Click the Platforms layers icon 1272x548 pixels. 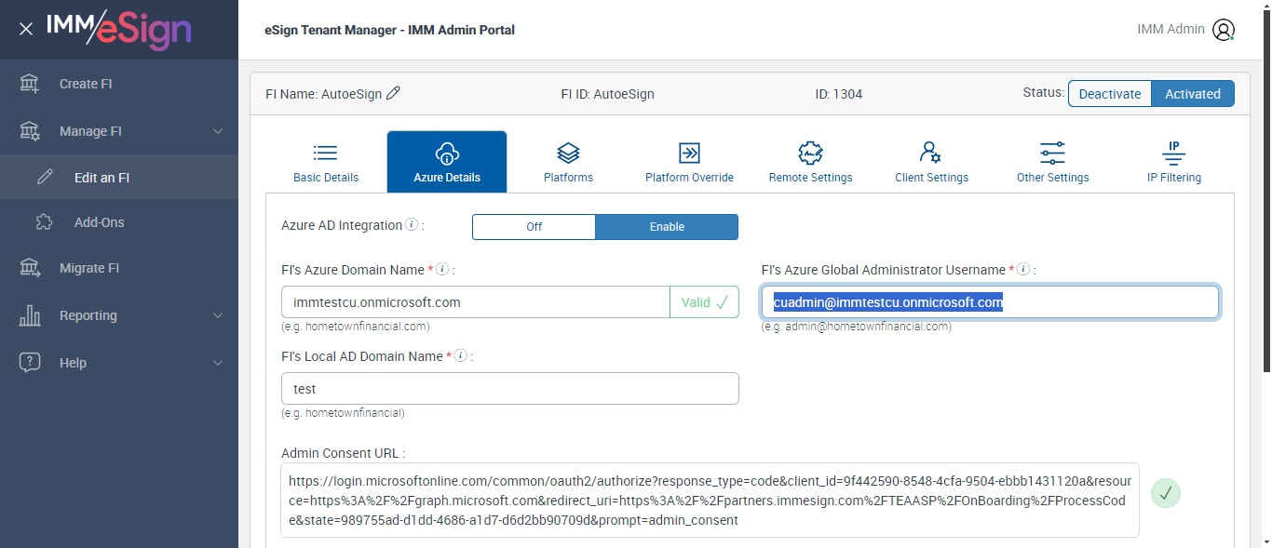[568, 153]
